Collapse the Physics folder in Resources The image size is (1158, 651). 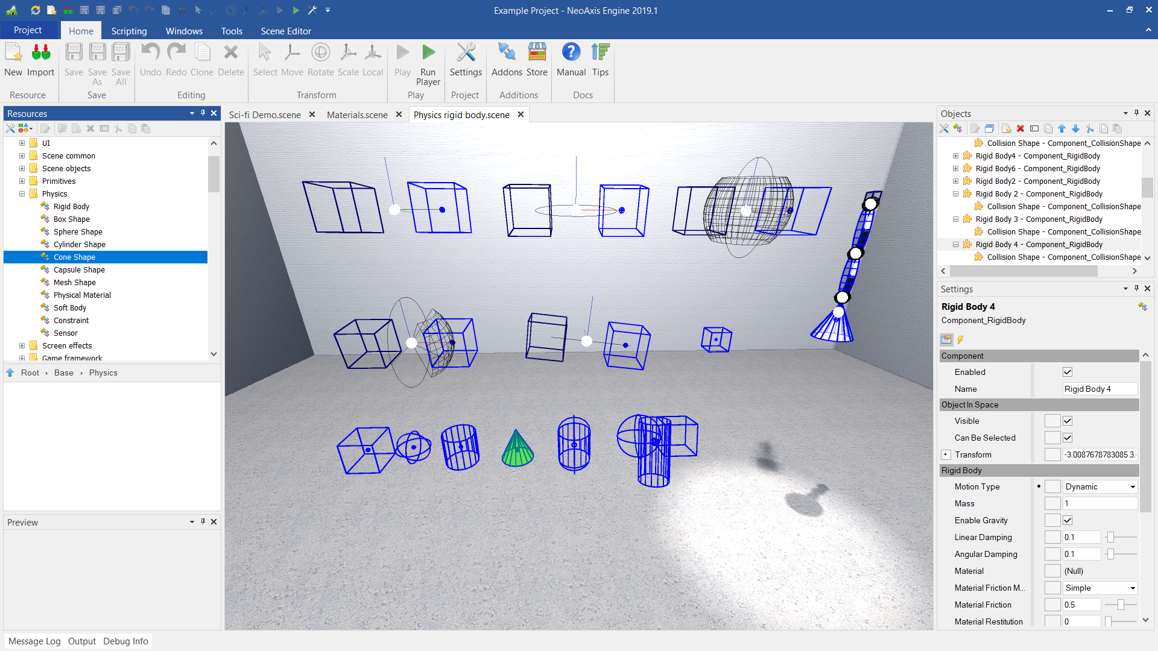(x=22, y=193)
